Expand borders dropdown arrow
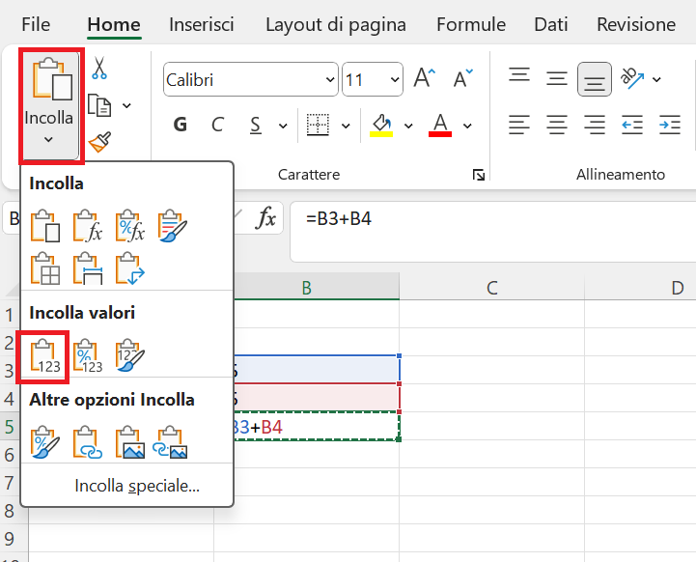This screenshot has width=696, height=562. (346, 126)
